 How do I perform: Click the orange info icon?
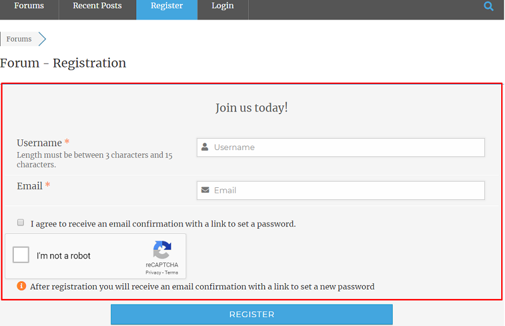click(21, 286)
